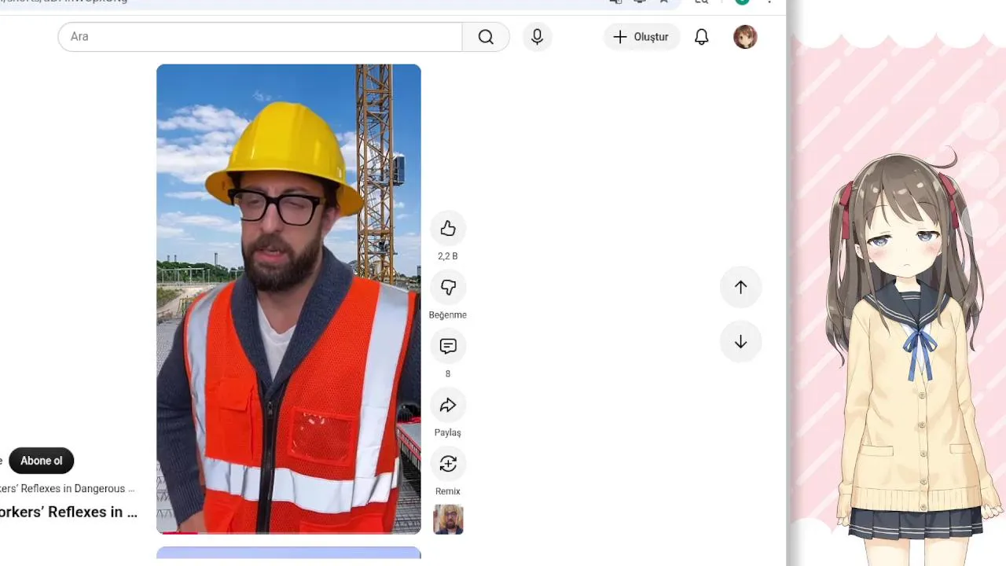
Task: Go to next short with down arrow
Action: click(x=740, y=342)
